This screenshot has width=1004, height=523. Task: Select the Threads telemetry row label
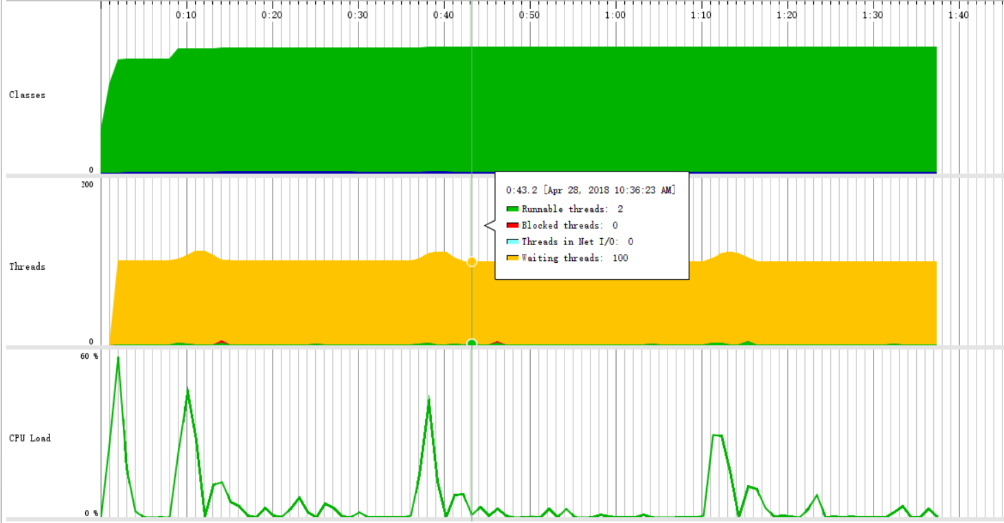(x=27, y=267)
